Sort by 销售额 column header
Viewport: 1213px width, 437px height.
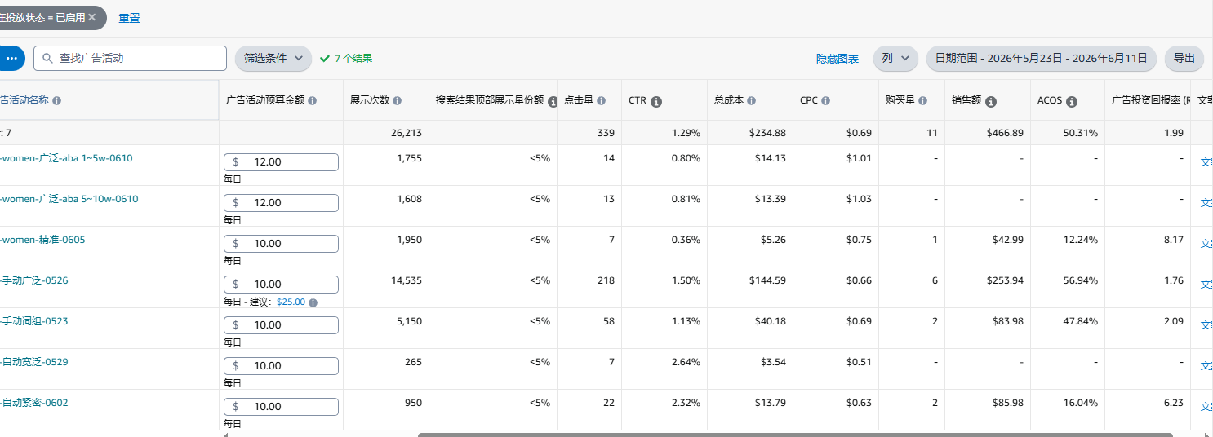pyautogui.click(x=966, y=100)
